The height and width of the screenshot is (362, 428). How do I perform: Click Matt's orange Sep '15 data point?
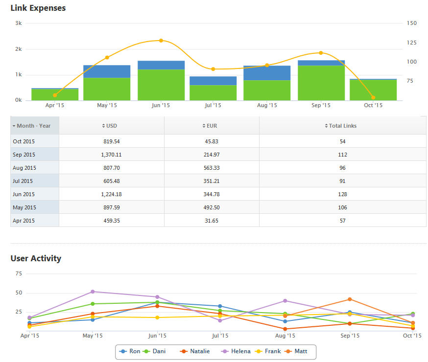tap(350, 299)
